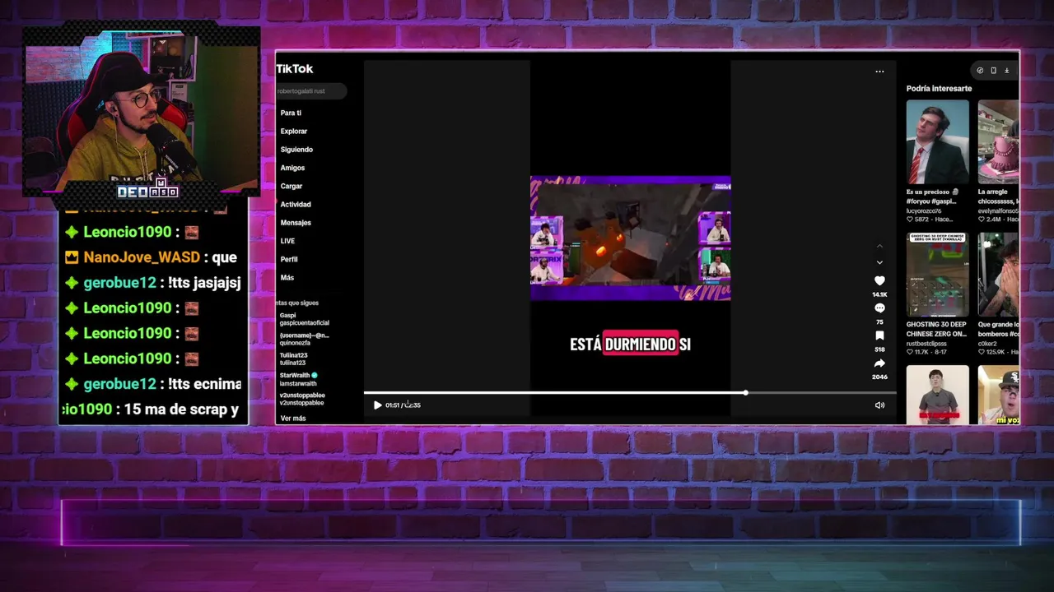Click the playing video frame

point(630,238)
